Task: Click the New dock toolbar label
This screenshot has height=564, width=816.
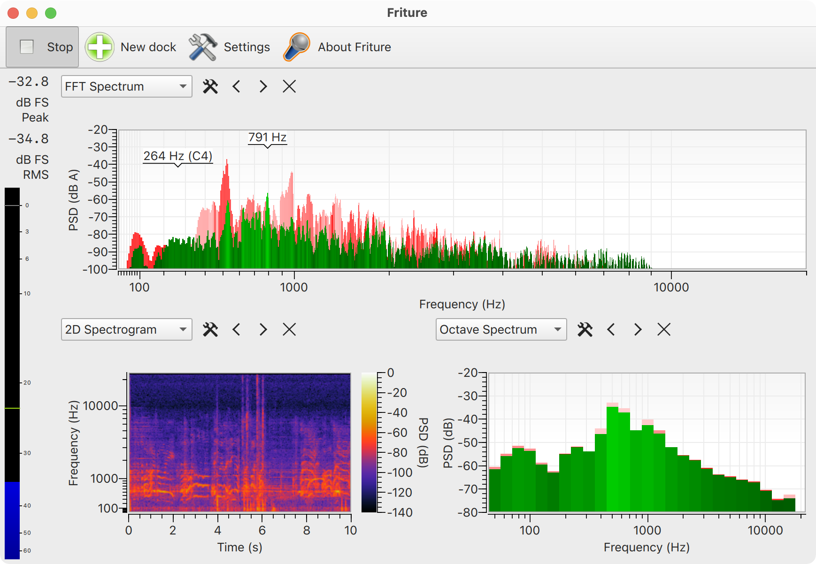Action: [x=148, y=47]
